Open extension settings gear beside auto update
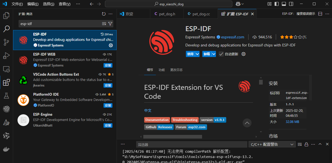This screenshot has height=163, width=332. [244, 54]
